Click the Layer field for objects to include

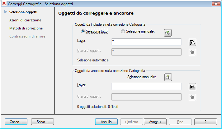146,42
